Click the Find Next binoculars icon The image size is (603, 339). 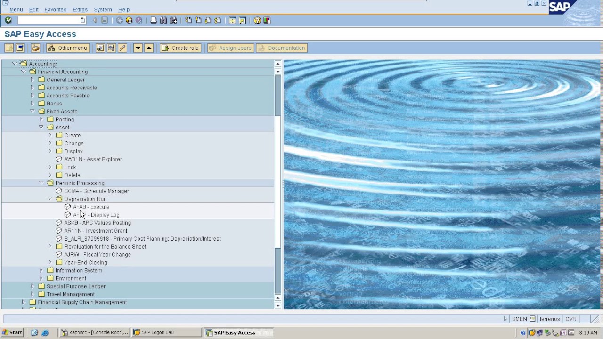tap(173, 20)
